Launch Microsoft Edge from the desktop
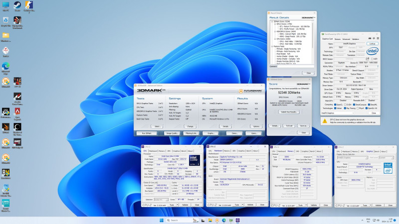This screenshot has height=224, width=399. 5,68
